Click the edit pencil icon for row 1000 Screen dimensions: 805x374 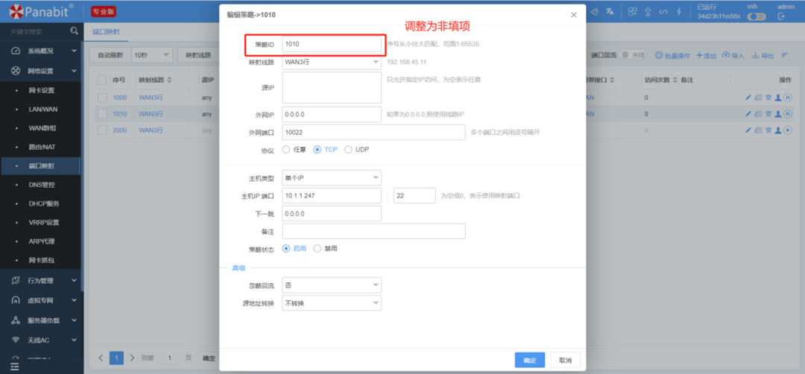pyautogui.click(x=748, y=98)
